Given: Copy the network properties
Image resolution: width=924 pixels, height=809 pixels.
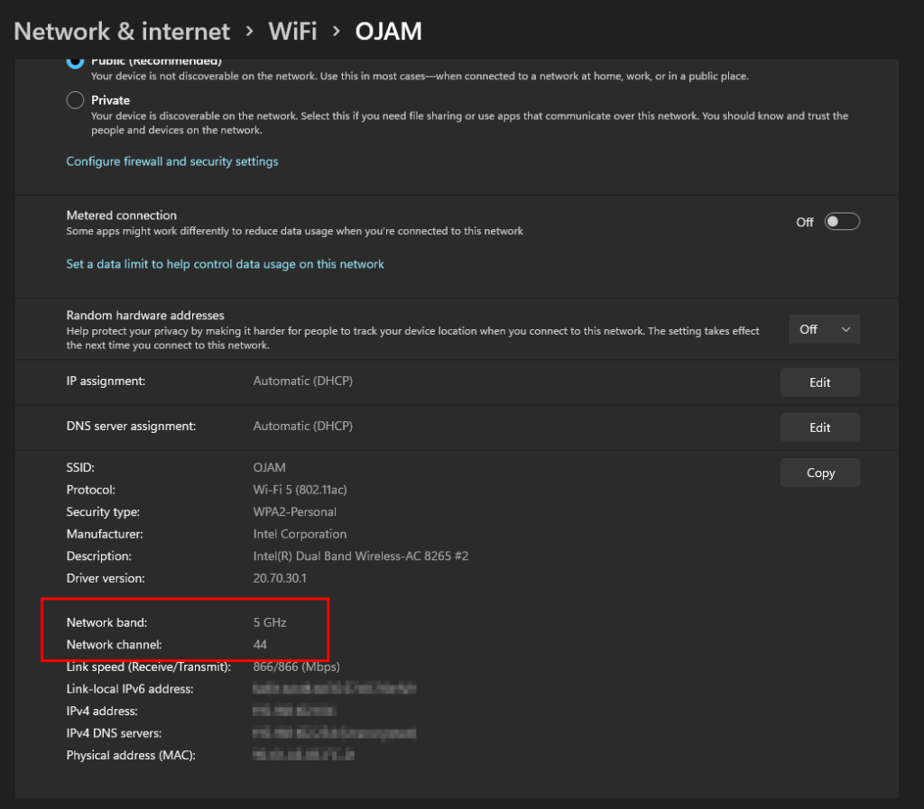Looking at the screenshot, I should (x=819, y=472).
